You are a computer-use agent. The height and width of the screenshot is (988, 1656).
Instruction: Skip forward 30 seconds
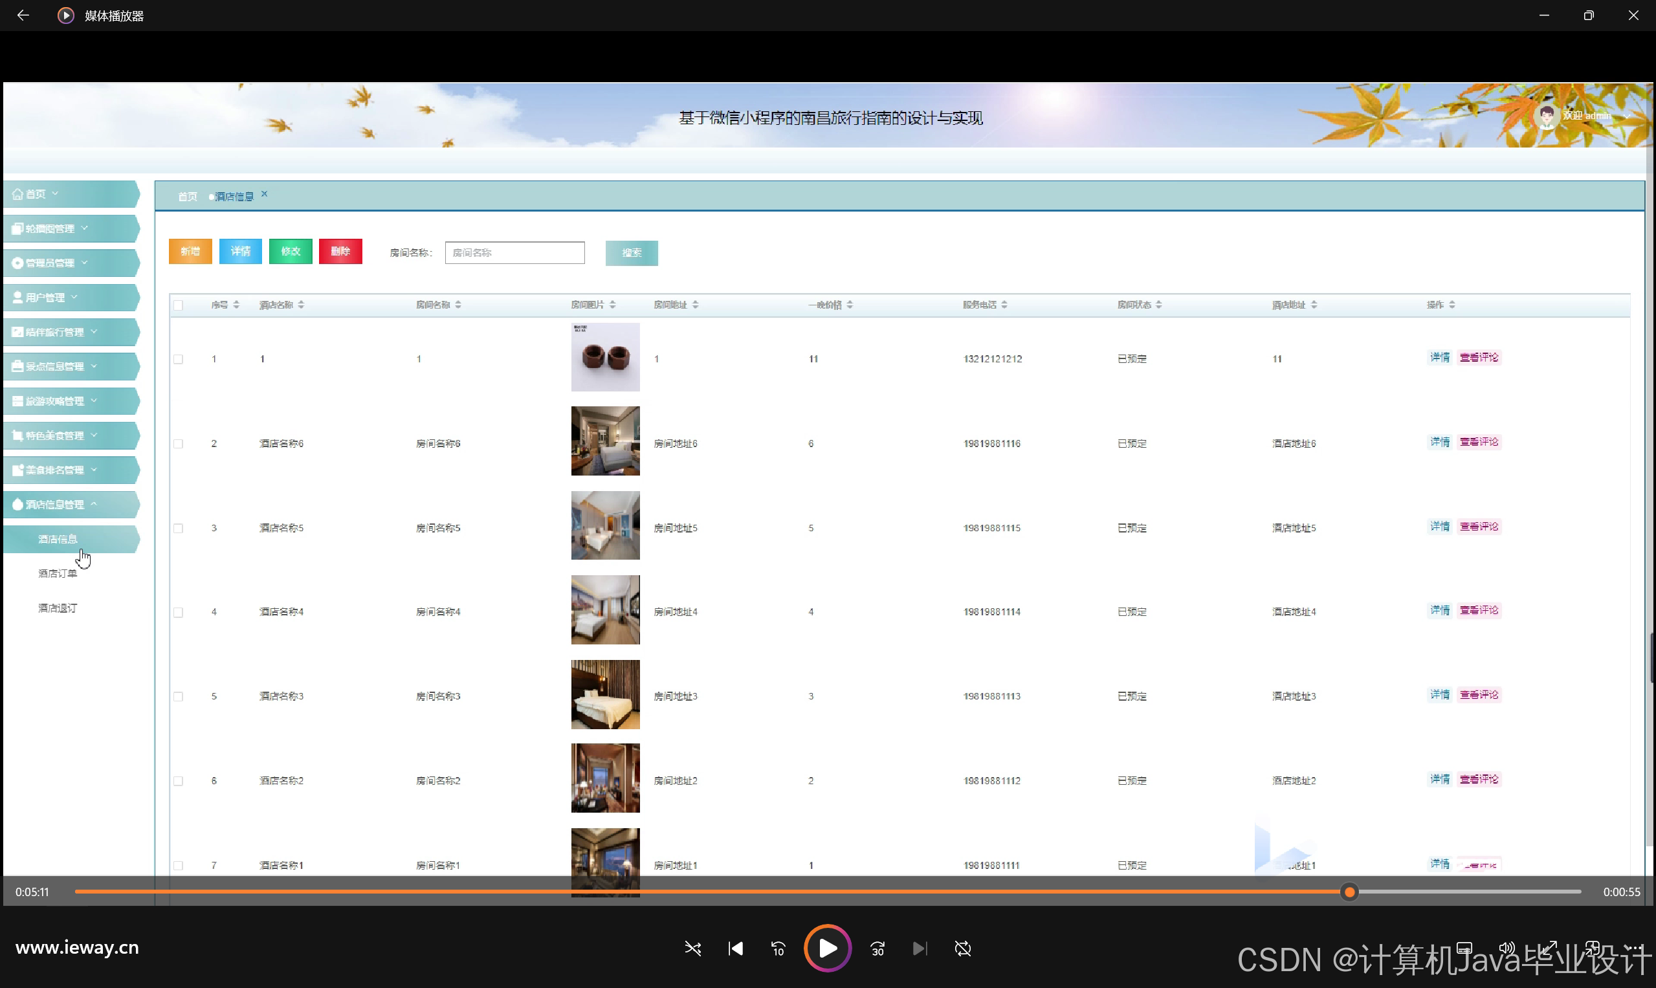(x=878, y=948)
